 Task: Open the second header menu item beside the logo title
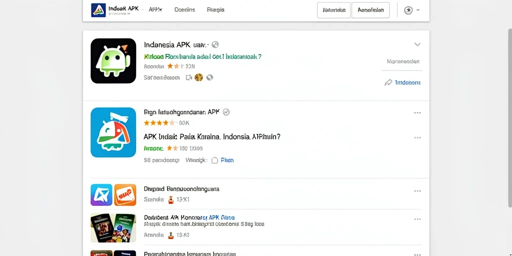click(155, 10)
